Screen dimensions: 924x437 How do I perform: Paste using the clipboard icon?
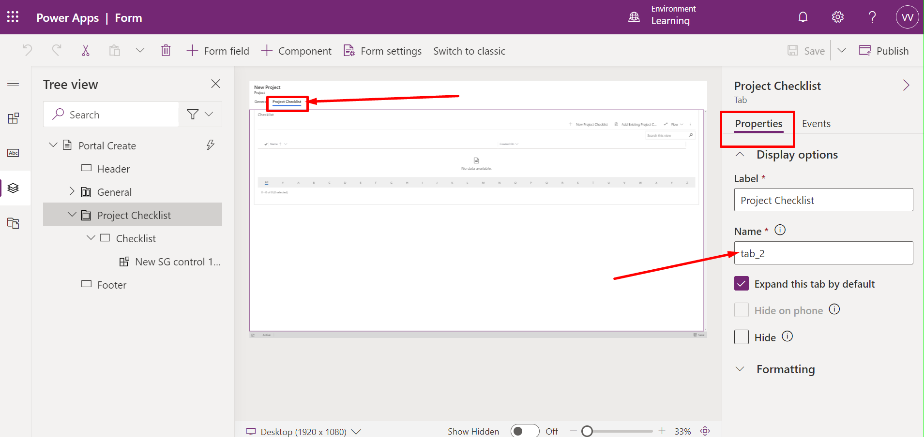tap(115, 50)
